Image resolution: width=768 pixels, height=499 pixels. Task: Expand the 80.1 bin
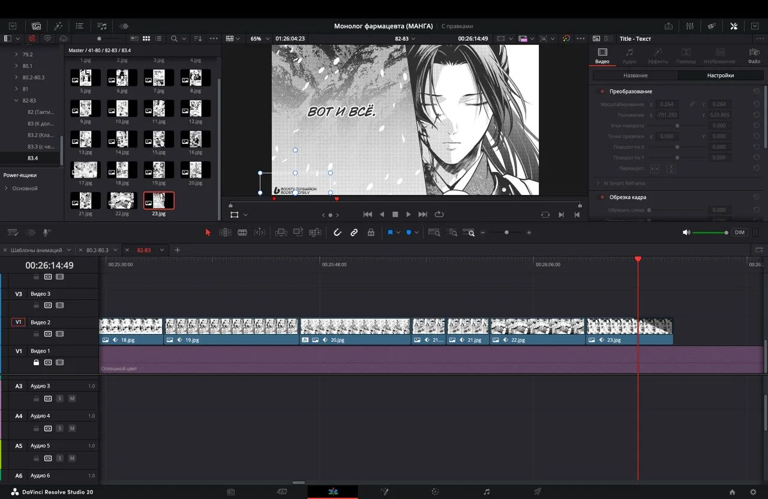(16, 66)
